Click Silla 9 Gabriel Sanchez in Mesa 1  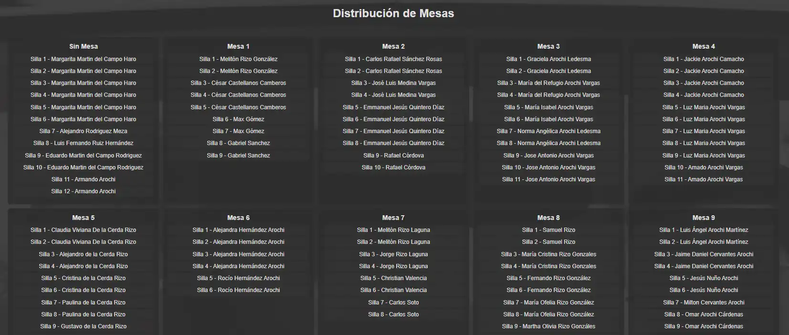pos(238,156)
